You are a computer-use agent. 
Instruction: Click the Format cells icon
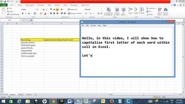point(142,10)
